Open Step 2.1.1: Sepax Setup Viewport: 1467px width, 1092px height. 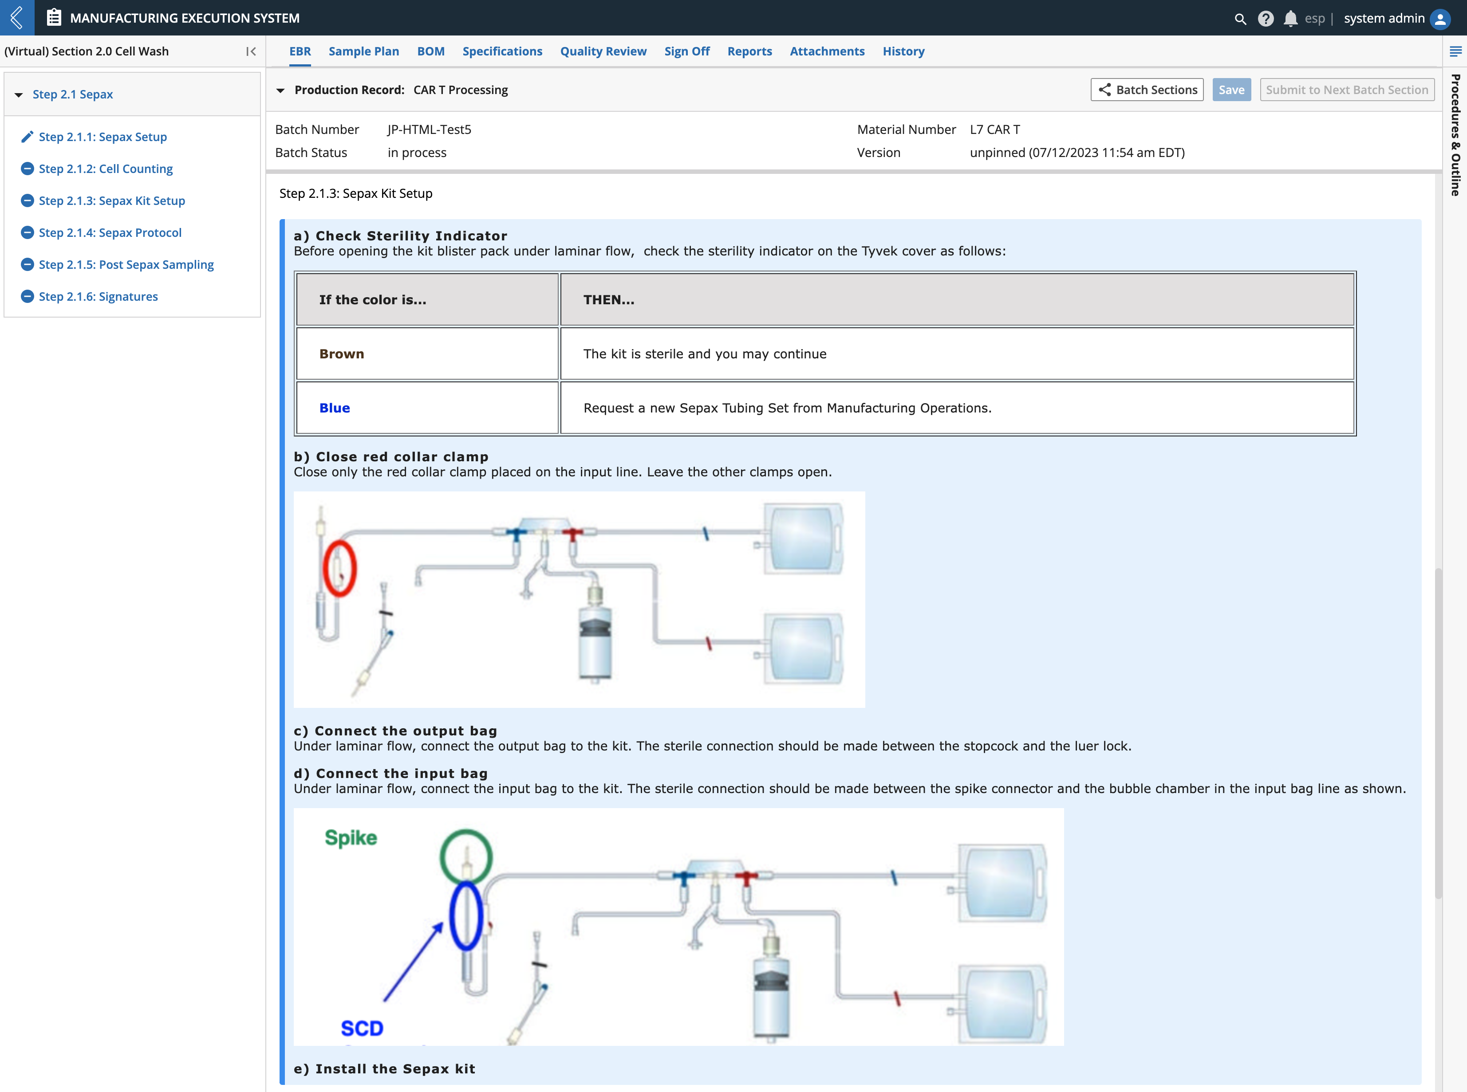(x=103, y=137)
